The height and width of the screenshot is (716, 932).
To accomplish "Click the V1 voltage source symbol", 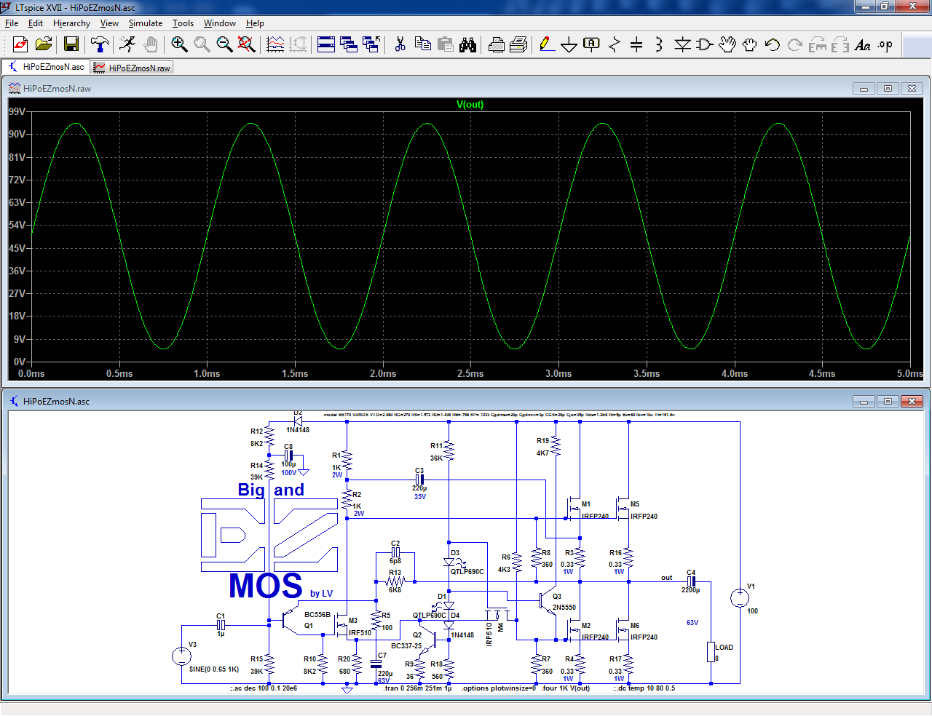I will click(x=740, y=598).
